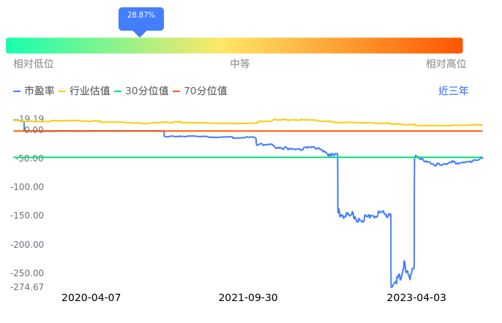Select the 相对低位 label
The height and width of the screenshot is (323, 502).
[x=34, y=64]
